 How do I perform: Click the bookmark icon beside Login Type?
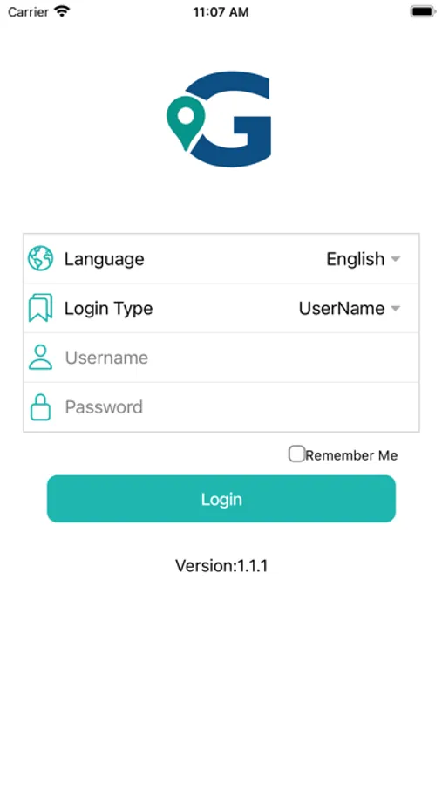click(41, 308)
